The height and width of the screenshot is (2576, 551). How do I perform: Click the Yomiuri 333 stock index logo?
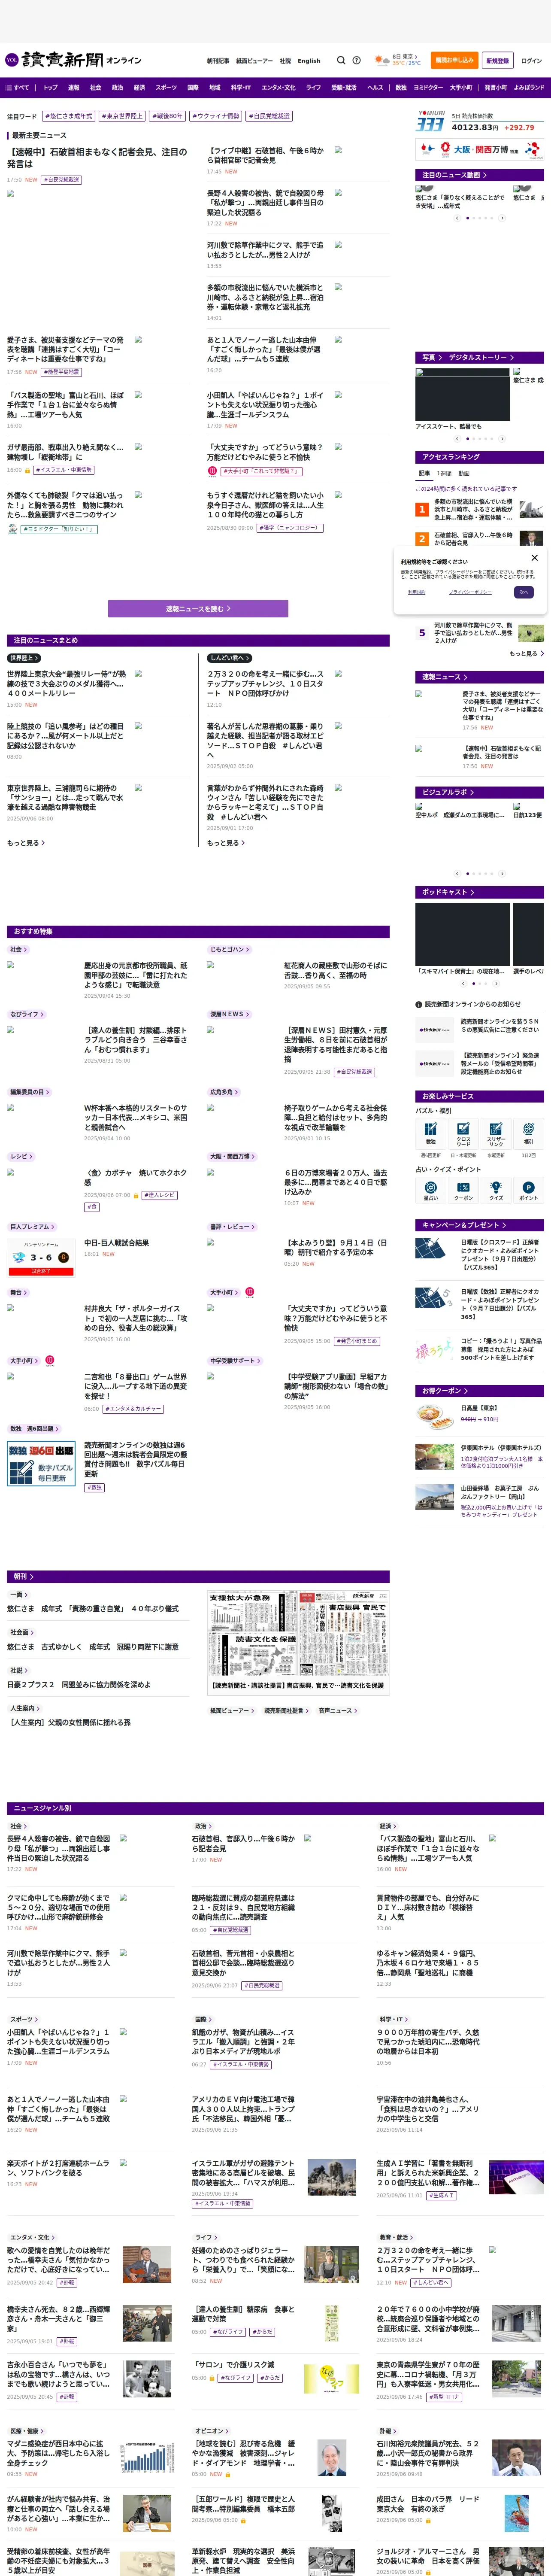431,122
